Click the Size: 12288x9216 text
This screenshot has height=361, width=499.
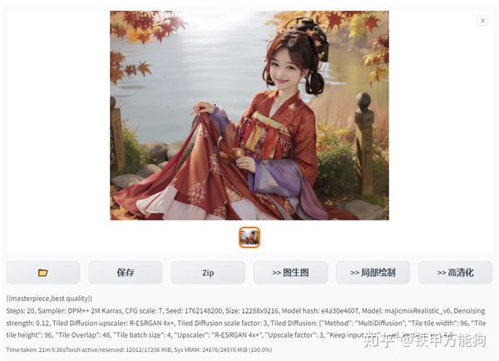(252, 311)
